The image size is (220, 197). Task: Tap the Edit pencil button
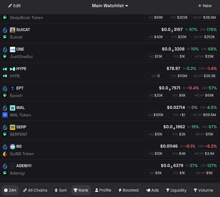pyautogui.click(x=14, y=6)
